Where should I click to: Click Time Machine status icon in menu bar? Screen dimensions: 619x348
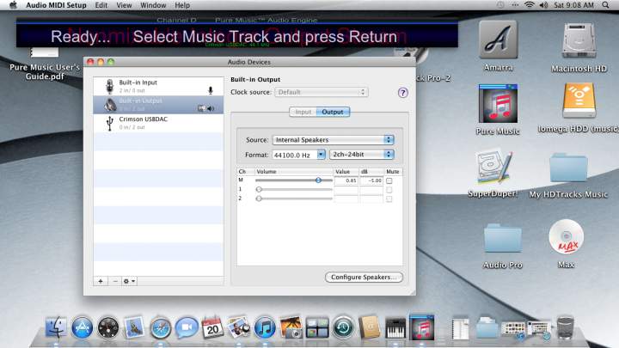tap(500, 5)
